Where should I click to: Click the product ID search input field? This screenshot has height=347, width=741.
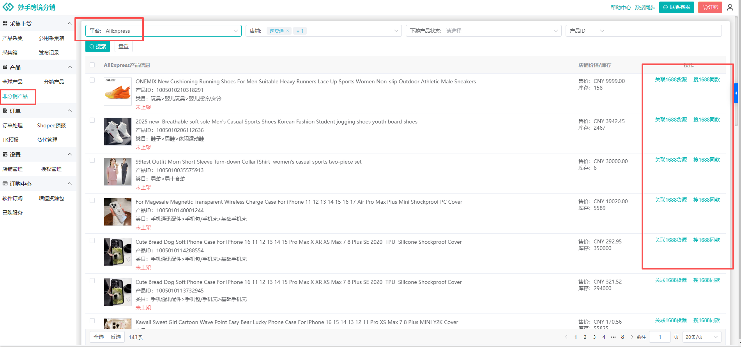tap(665, 31)
